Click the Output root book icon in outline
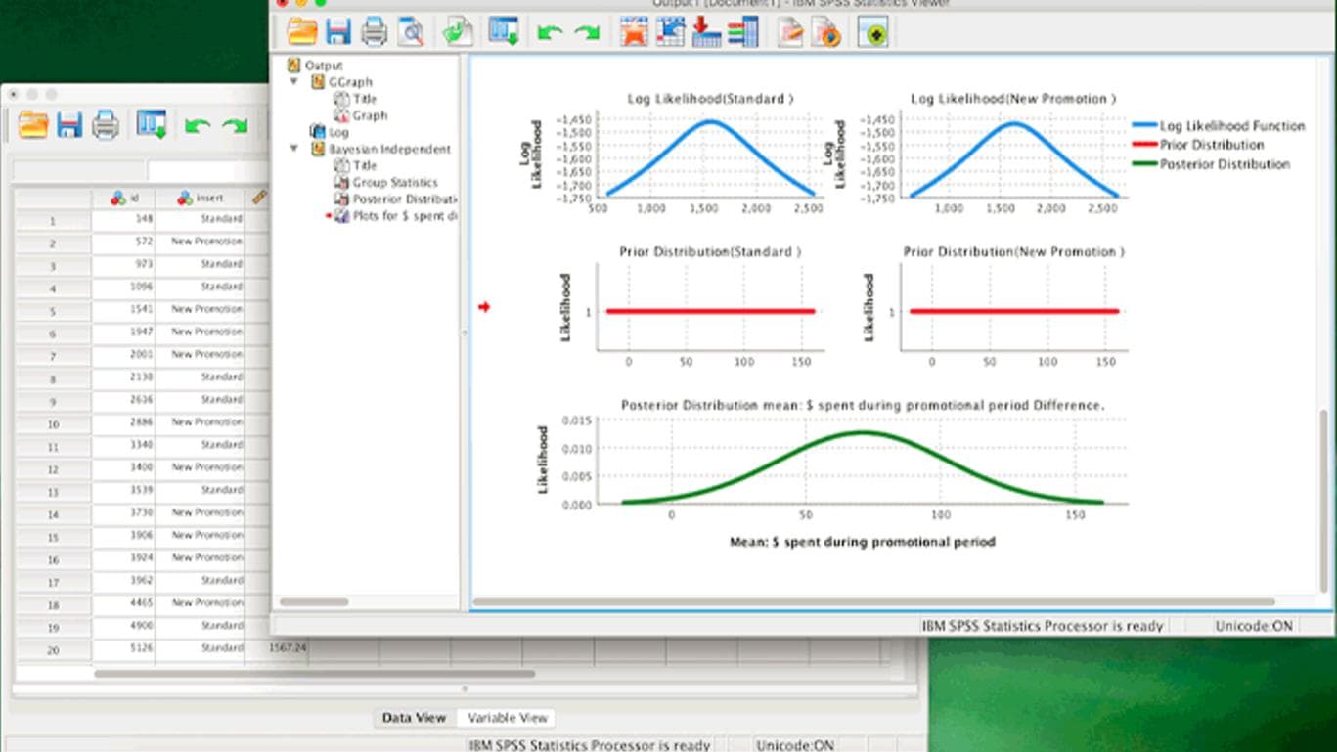 (293, 66)
